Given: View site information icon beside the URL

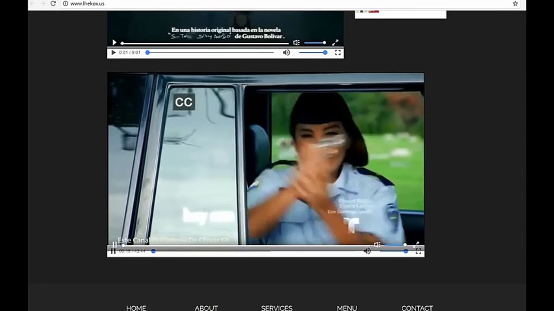Looking at the screenshot, I should [66, 3].
